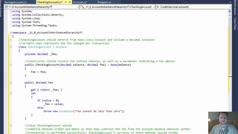Close the CheckingAccount.cs tab
Screen dimensions: 238x134
pos(70,2)
